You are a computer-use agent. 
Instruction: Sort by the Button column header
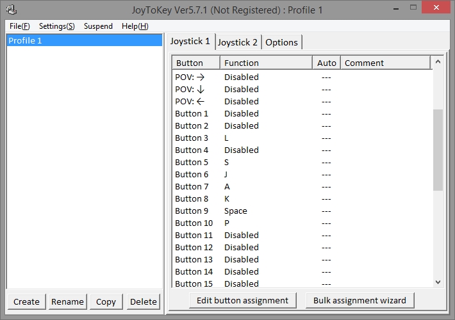tap(196, 63)
